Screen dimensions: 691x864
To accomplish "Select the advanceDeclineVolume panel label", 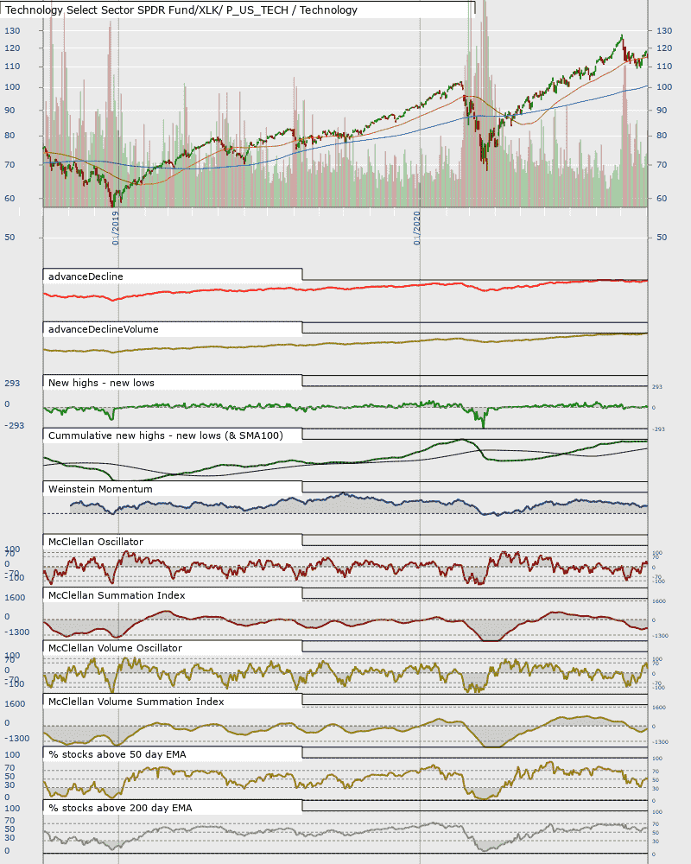I will (x=103, y=329).
